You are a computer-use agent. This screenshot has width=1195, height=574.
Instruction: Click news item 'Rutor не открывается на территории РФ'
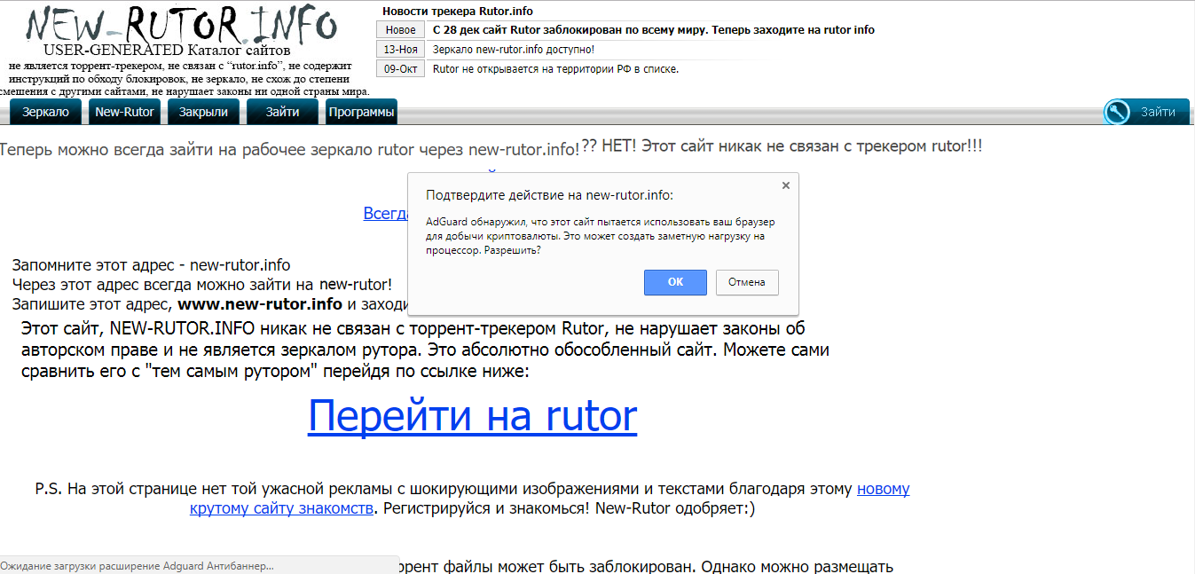(555, 69)
